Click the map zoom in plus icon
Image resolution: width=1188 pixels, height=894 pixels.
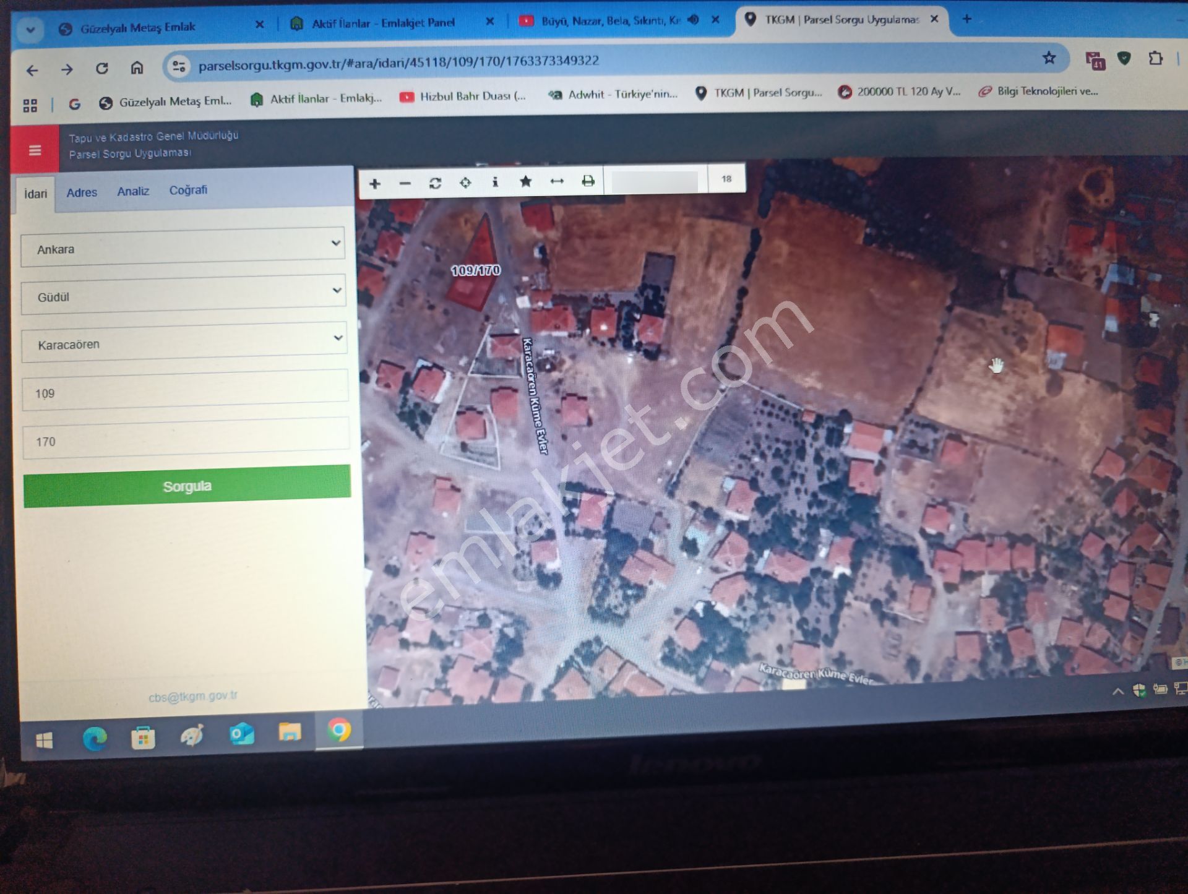pyautogui.click(x=374, y=184)
